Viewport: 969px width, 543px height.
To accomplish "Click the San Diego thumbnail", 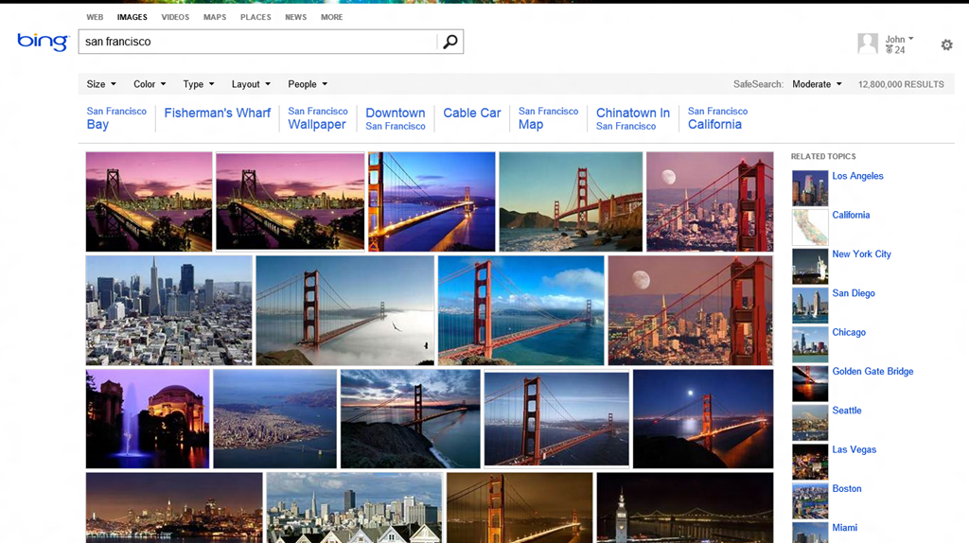I will 810,306.
